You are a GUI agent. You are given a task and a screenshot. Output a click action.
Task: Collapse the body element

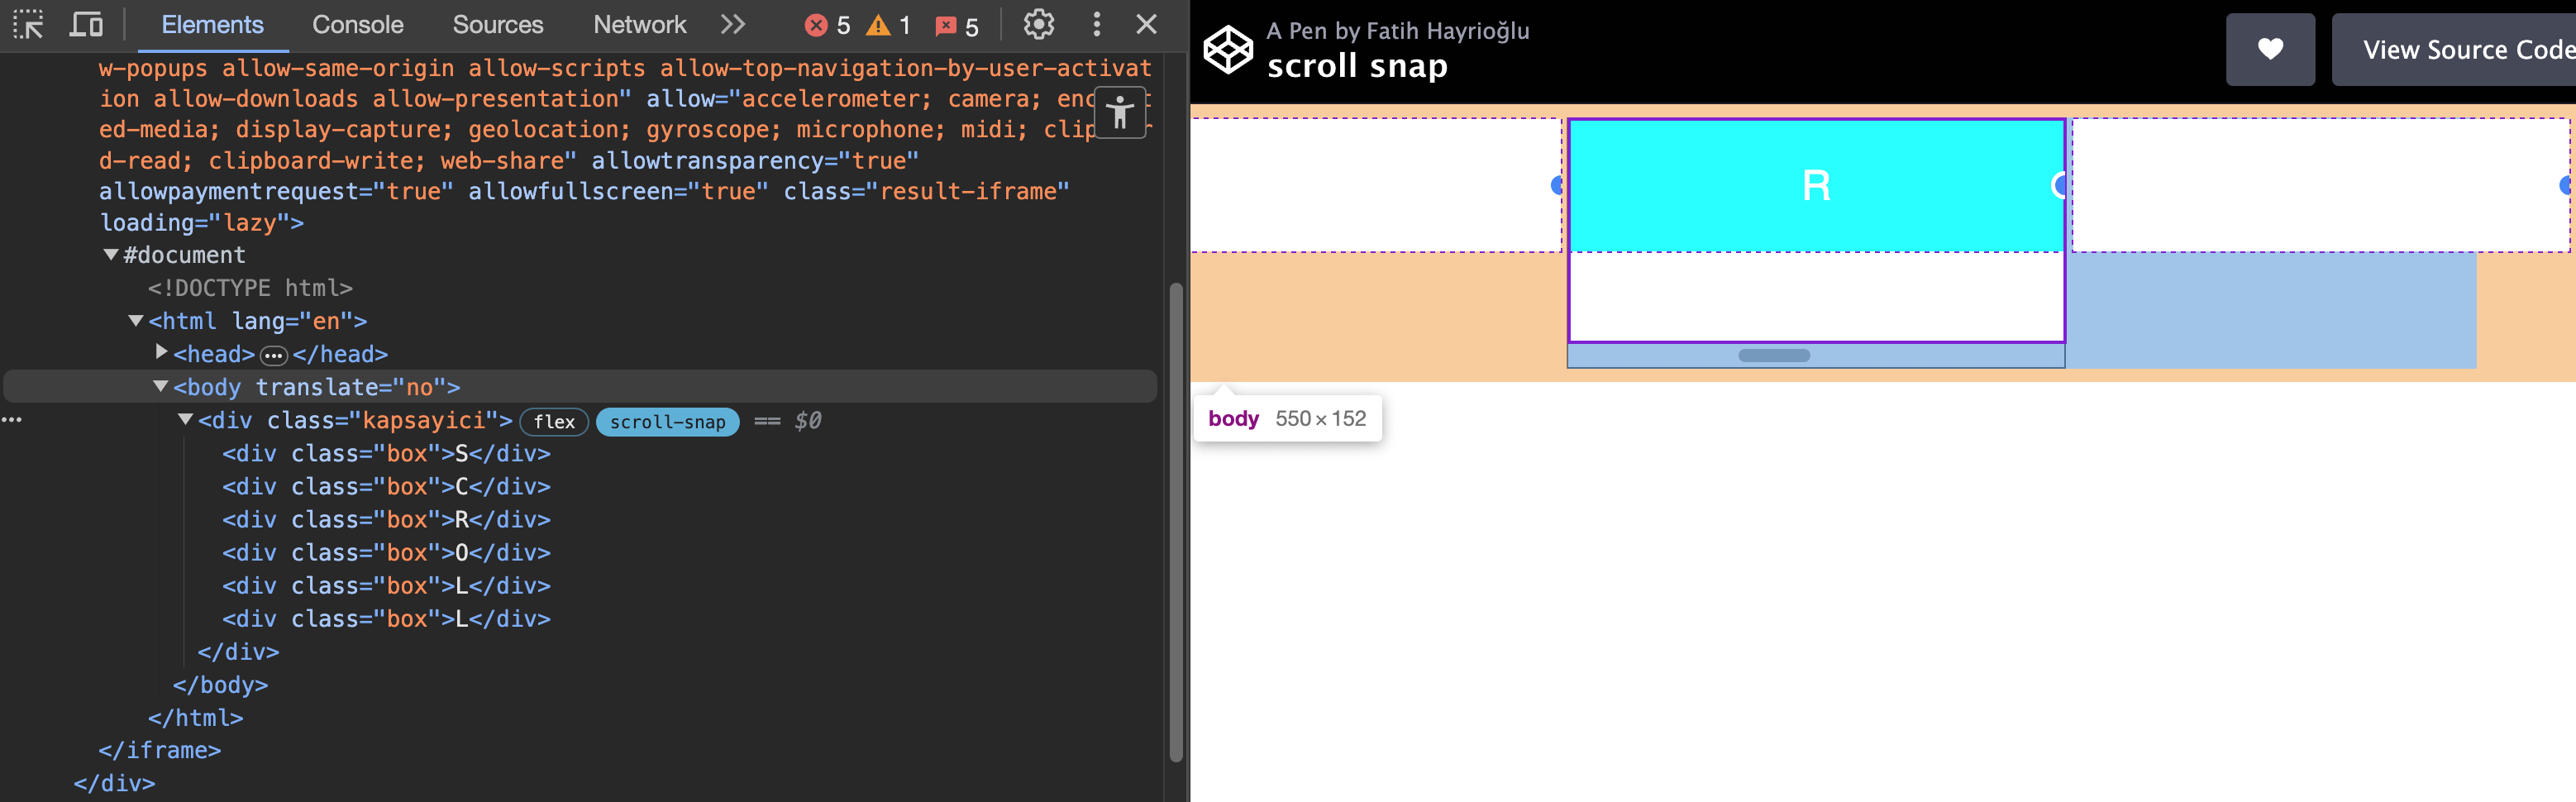click(x=159, y=386)
